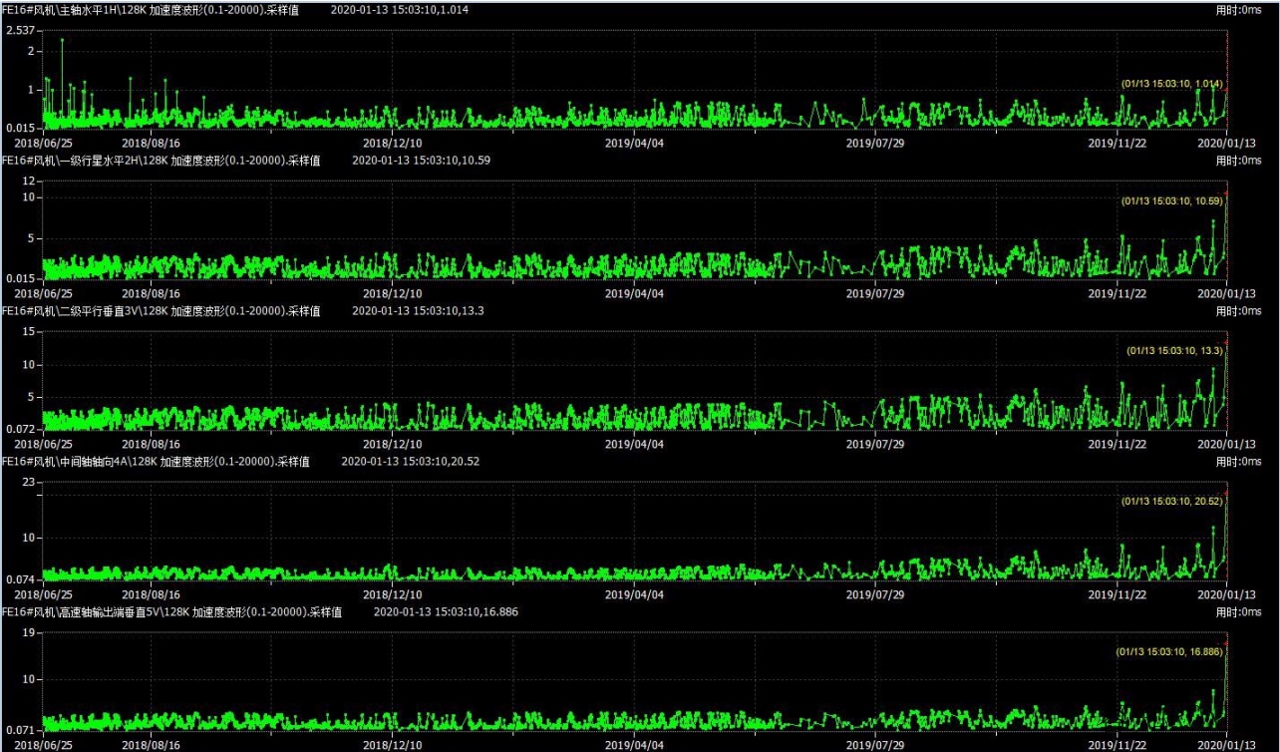Click the y-axis value 15 on the 3V chart
This screenshot has height=752, width=1280.
29,332
